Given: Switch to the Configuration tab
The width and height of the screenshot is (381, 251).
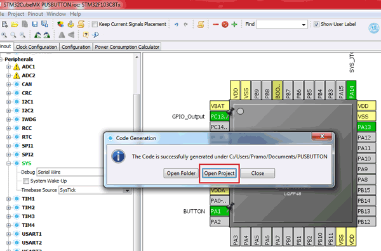Looking at the screenshot, I should [76, 47].
